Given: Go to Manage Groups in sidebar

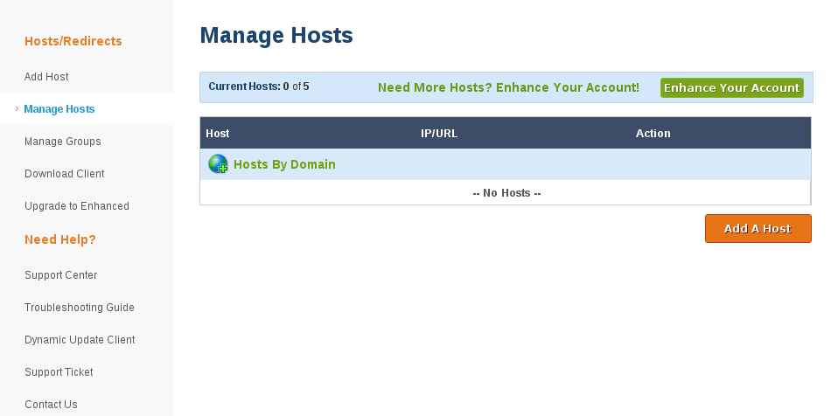Looking at the screenshot, I should [63, 142].
